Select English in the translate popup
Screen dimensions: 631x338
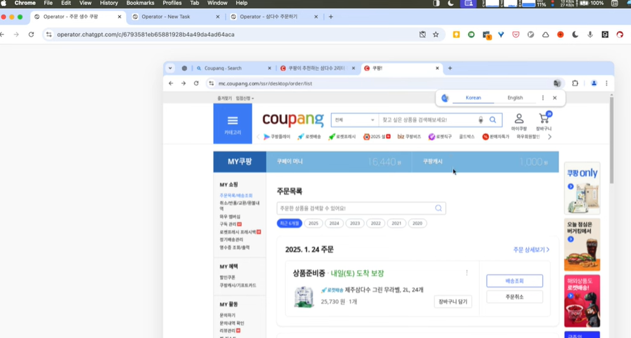(515, 98)
